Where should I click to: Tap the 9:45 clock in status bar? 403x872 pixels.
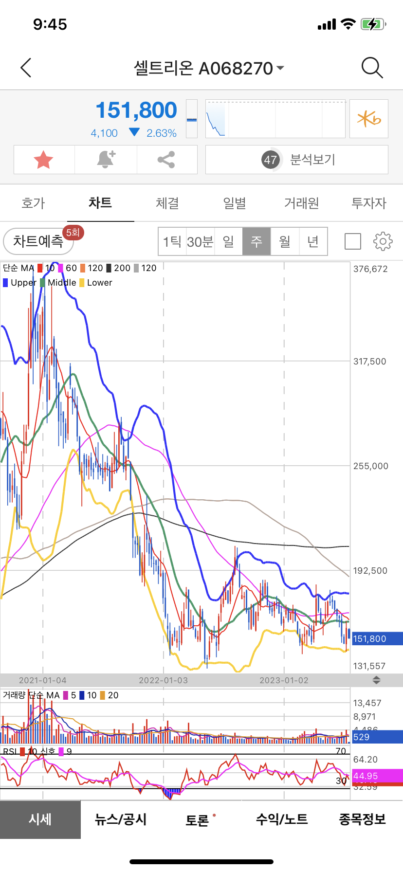point(50,24)
